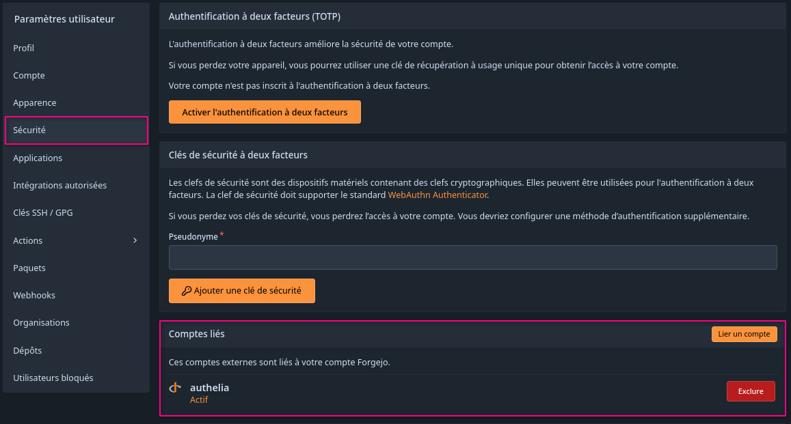Image resolution: width=791 pixels, height=424 pixels.
Task: Open the Paquets section
Action: 76,268
